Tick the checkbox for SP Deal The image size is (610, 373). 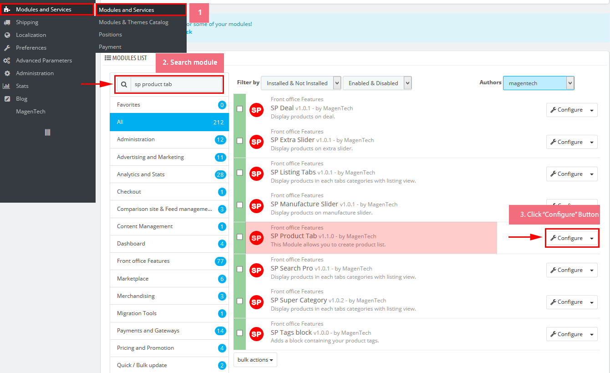240,109
